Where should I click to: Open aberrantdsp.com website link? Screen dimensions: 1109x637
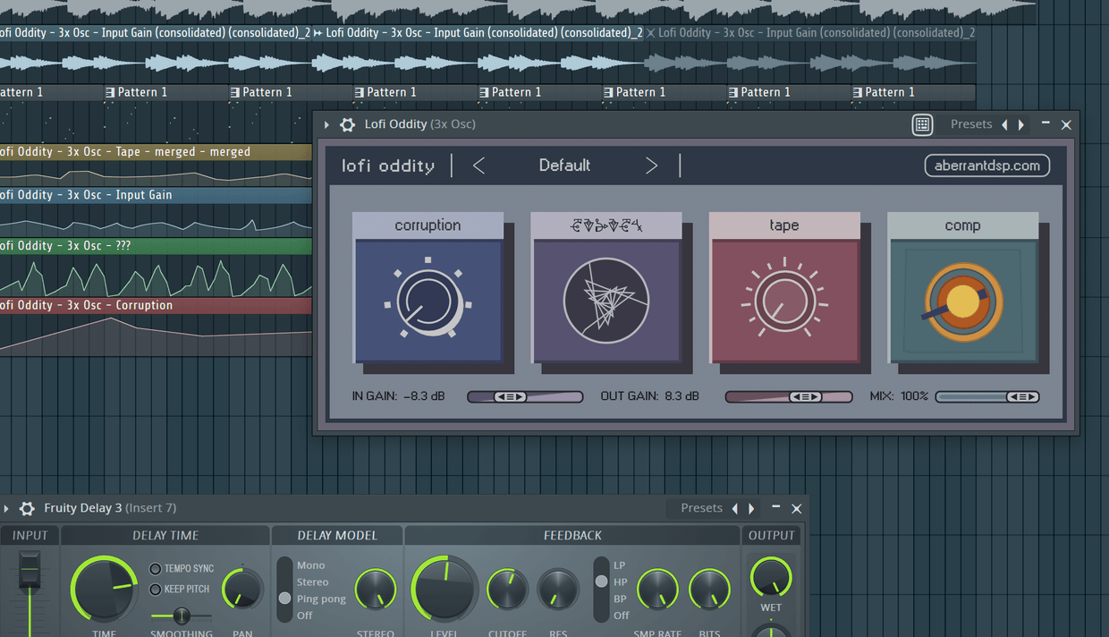pyautogui.click(x=986, y=166)
